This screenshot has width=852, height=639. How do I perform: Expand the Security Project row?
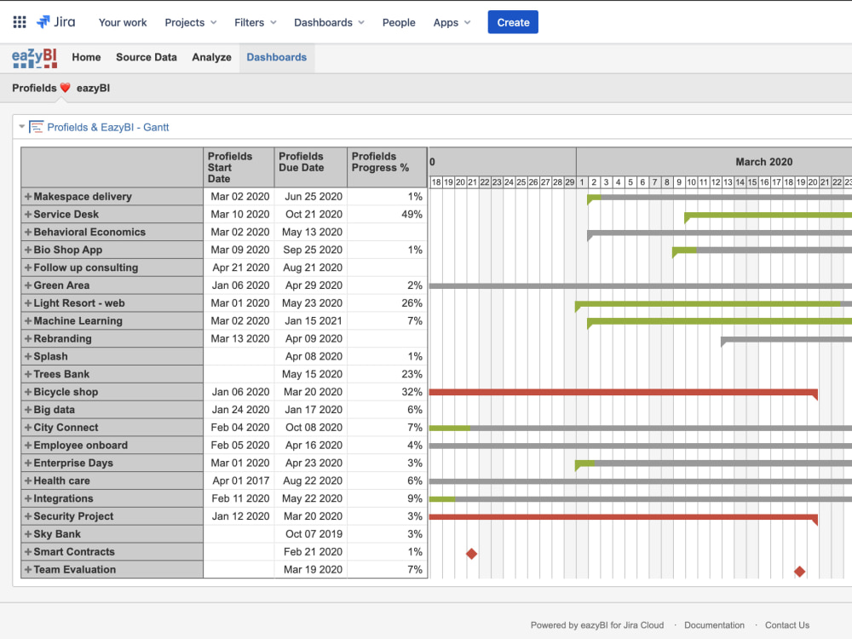click(x=28, y=516)
